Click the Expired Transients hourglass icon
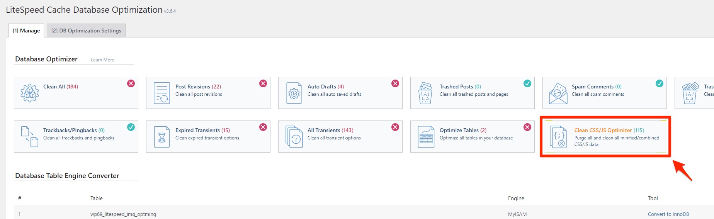Screen dimensions: 714x219 162,137
